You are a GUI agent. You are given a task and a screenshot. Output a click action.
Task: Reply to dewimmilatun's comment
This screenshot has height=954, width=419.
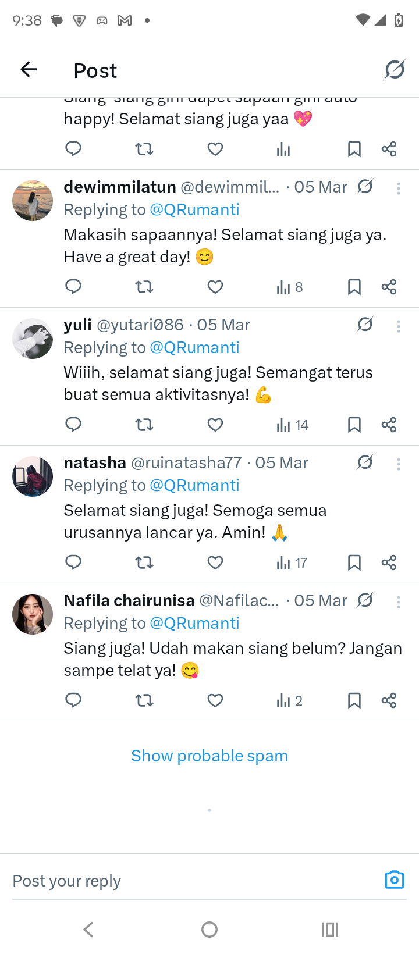click(73, 286)
